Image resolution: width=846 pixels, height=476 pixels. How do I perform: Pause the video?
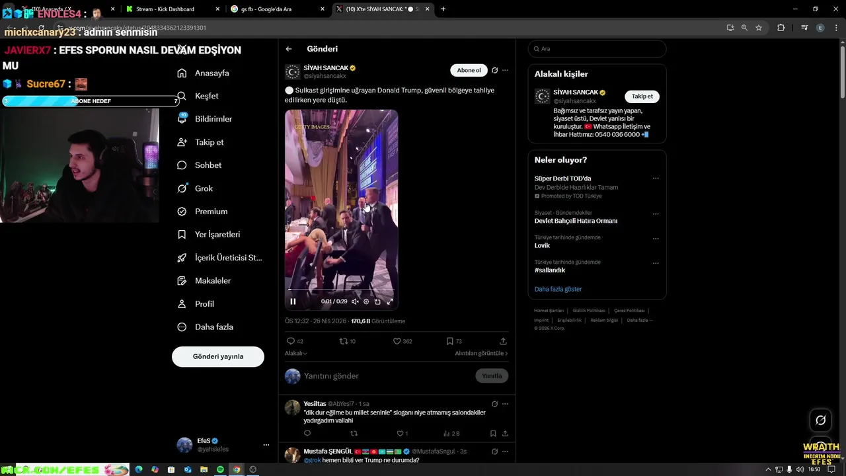[x=293, y=301]
